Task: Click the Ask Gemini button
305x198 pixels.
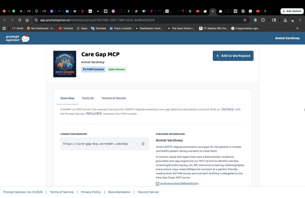Action: [x=292, y=11]
